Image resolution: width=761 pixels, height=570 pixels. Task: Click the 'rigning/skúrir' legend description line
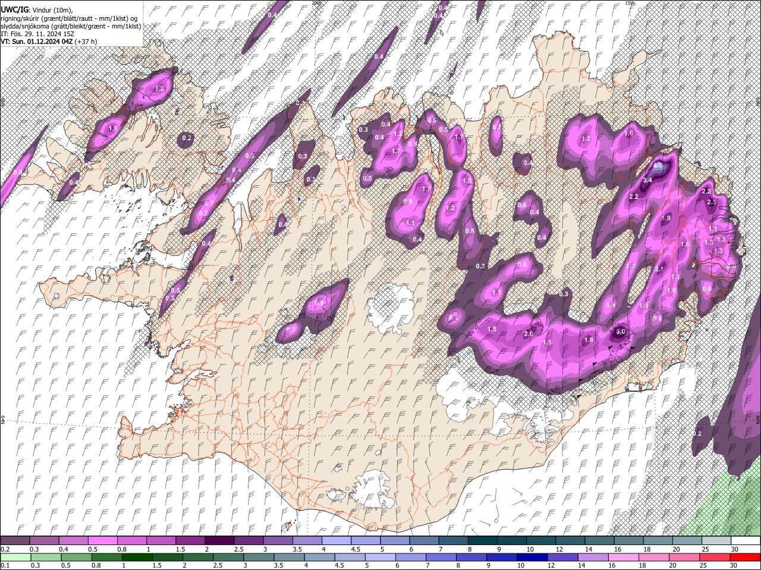[x=68, y=18]
